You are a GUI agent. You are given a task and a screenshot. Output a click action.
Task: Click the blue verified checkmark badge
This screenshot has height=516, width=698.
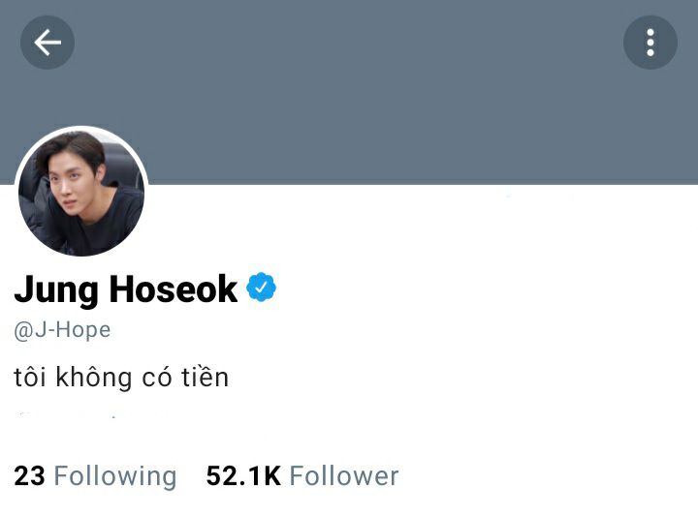262,288
